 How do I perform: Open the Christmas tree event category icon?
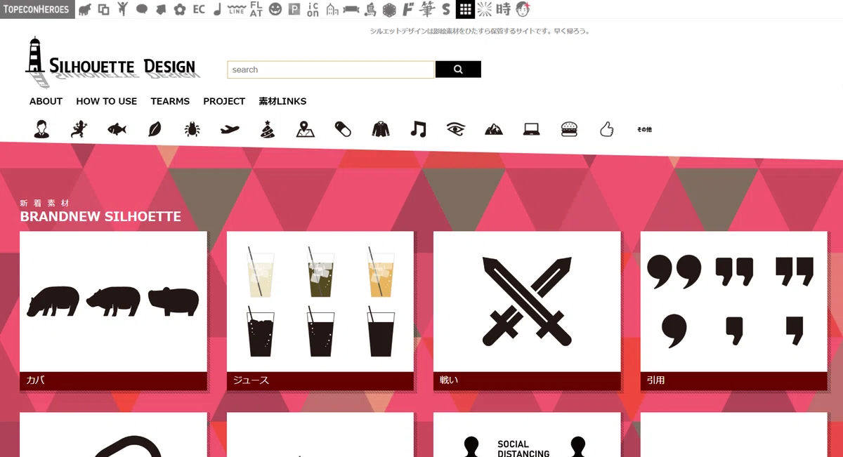click(x=268, y=129)
